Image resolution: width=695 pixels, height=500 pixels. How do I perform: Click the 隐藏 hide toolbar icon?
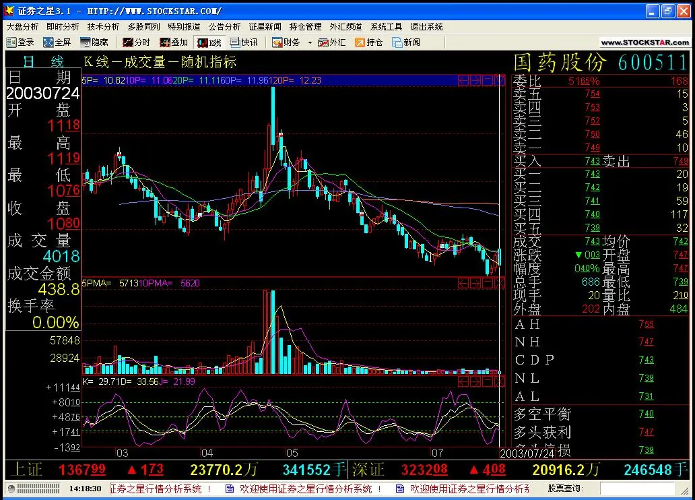(94, 42)
